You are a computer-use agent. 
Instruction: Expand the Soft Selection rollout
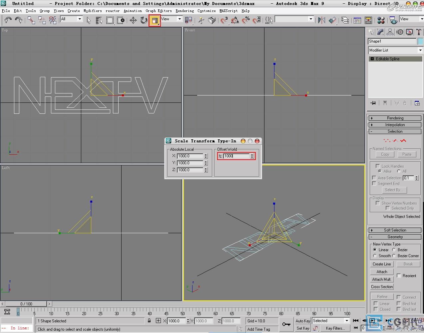click(395, 230)
